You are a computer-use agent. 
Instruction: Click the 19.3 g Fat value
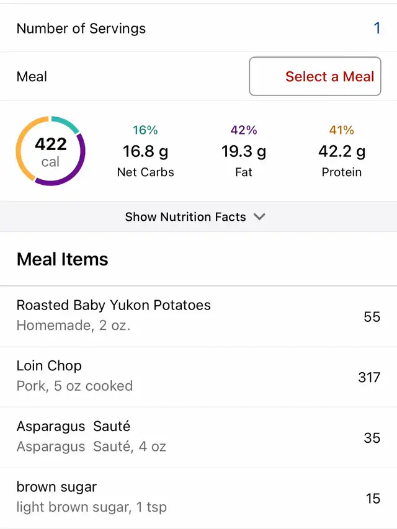point(244,151)
